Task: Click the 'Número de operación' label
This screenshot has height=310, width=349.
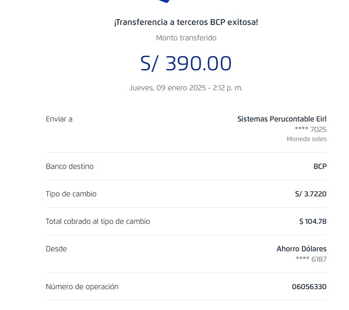Action: (x=82, y=287)
